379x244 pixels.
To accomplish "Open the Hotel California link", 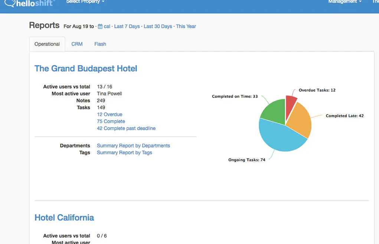I will [x=64, y=218].
